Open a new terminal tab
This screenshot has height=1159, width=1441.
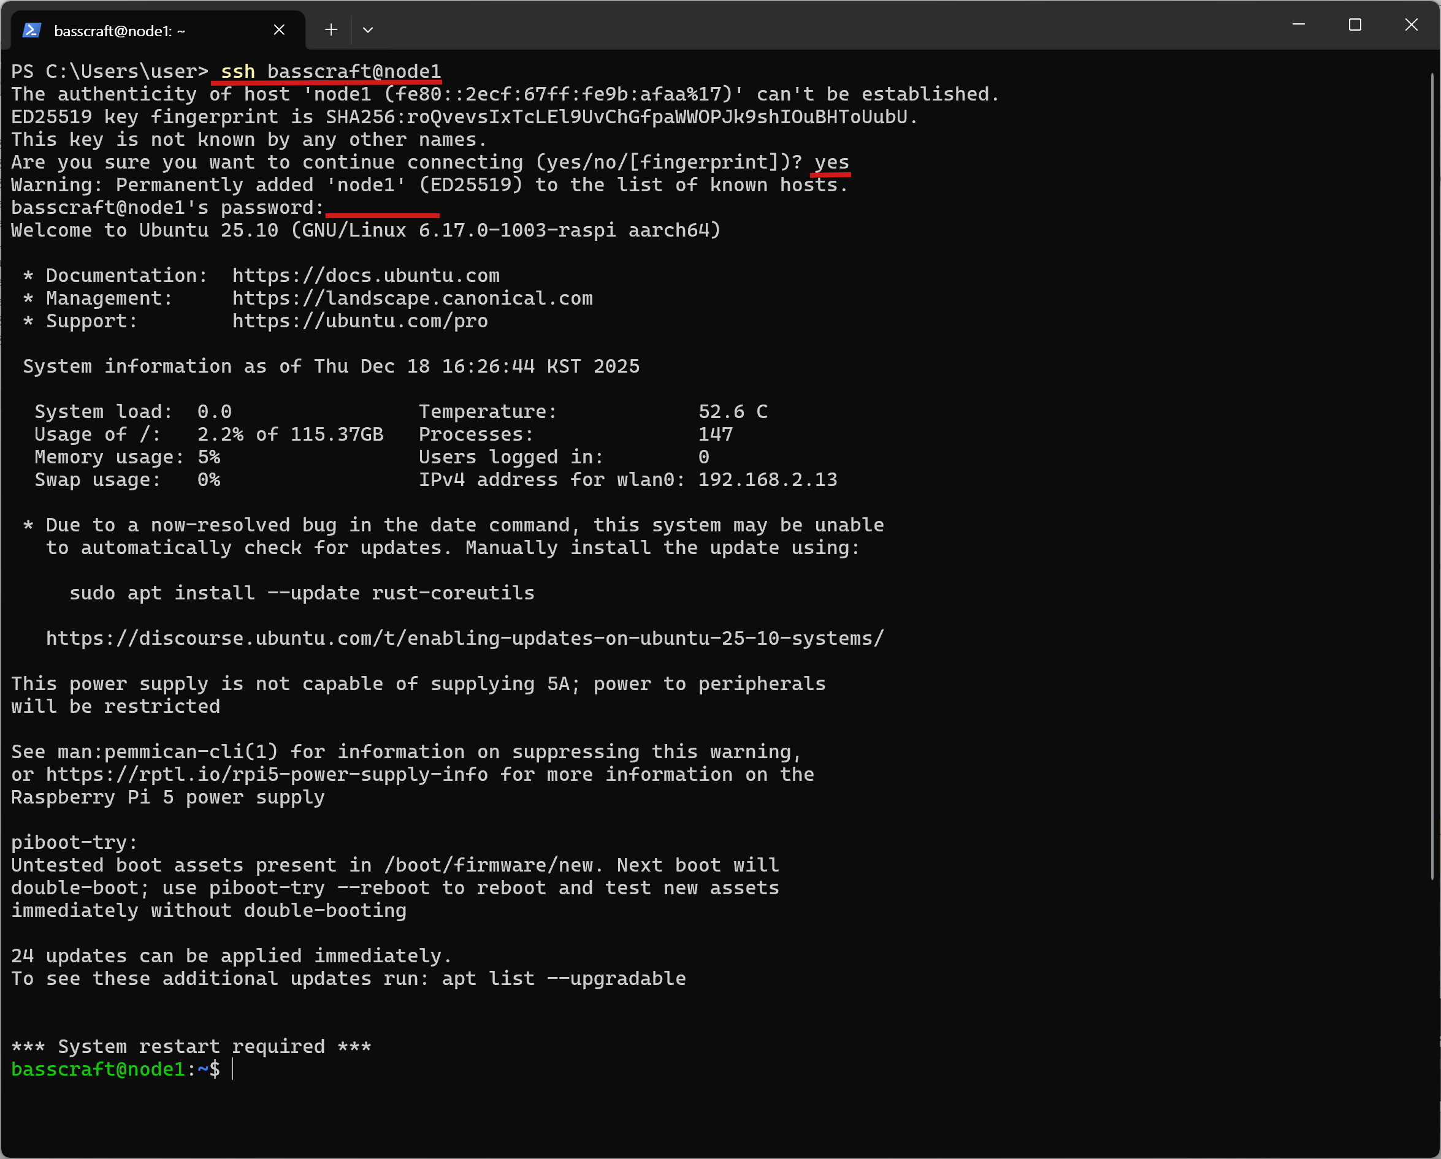pyautogui.click(x=331, y=30)
